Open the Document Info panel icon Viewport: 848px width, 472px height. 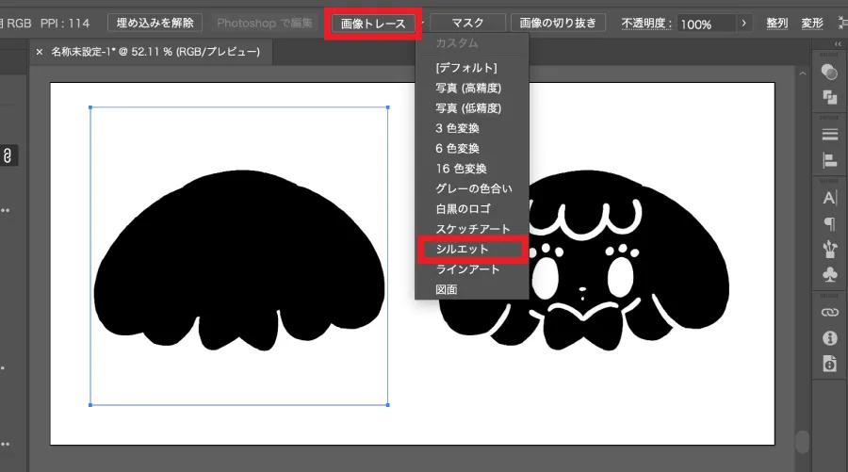829,364
